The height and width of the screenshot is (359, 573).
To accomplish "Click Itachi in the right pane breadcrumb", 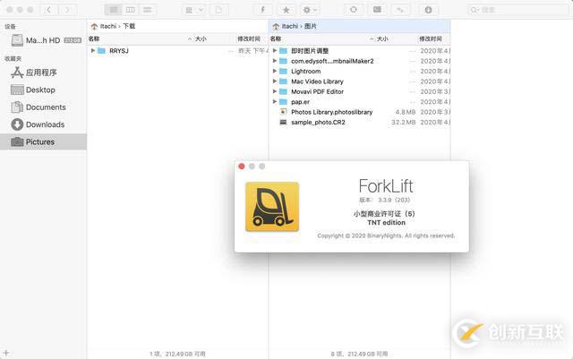I will coord(290,26).
